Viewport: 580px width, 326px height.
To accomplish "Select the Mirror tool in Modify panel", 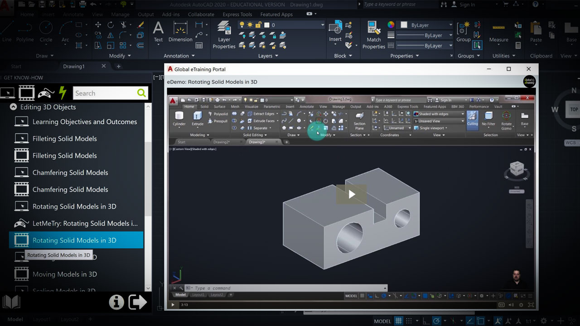I will click(x=111, y=35).
